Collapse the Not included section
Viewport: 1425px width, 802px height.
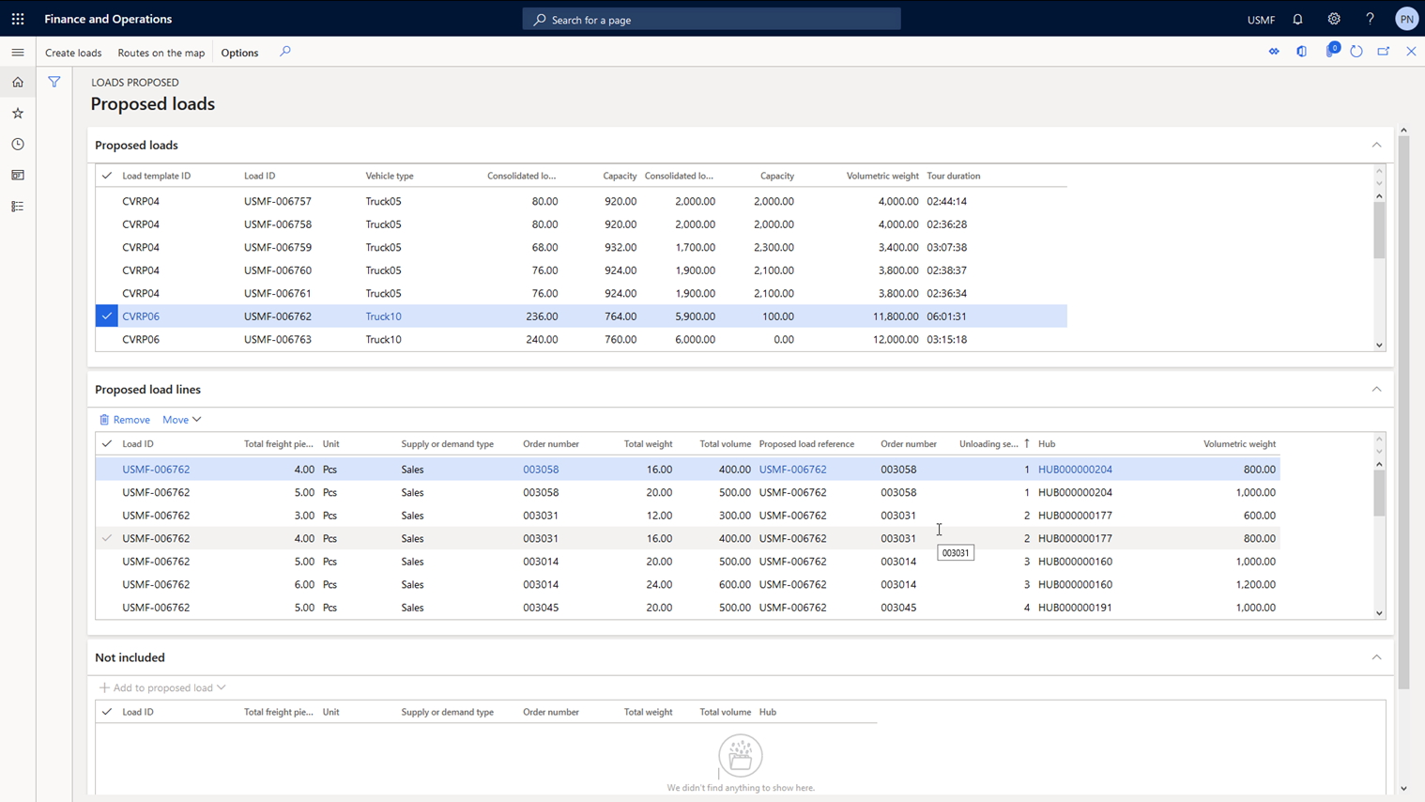(x=1376, y=657)
